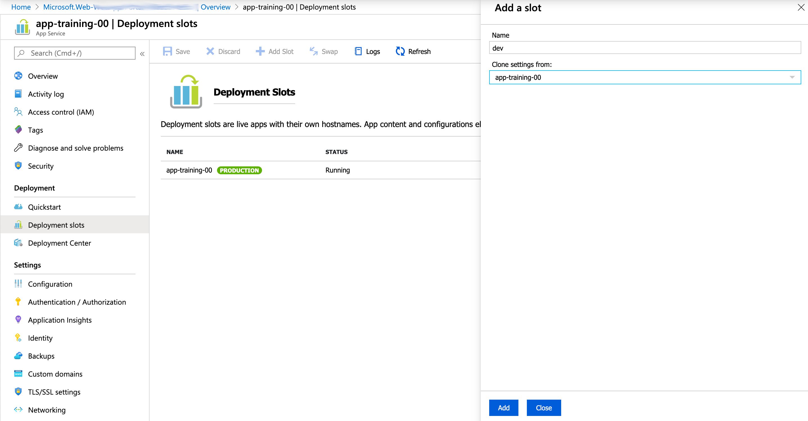Click the Refresh icon in toolbar
The image size is (808, 421).
[x=400, y=51]
